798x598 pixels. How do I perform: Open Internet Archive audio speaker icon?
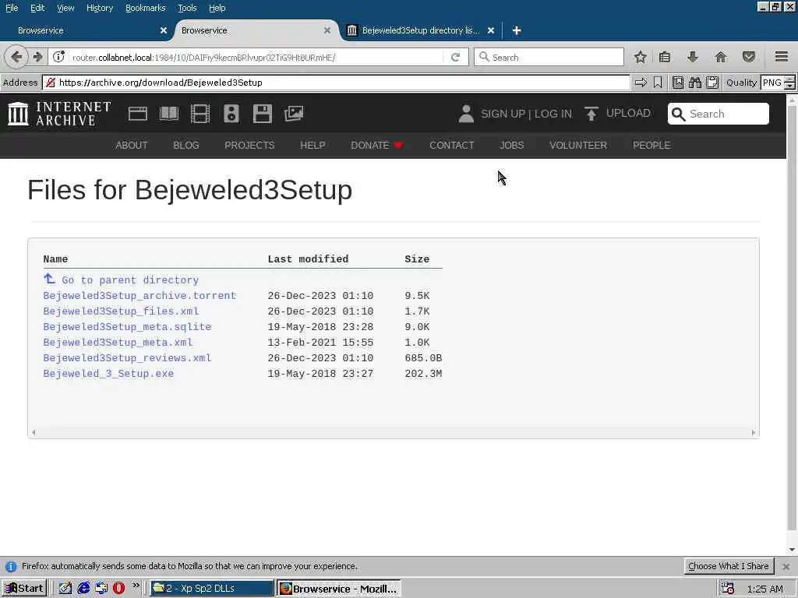[x=231, y=114]
